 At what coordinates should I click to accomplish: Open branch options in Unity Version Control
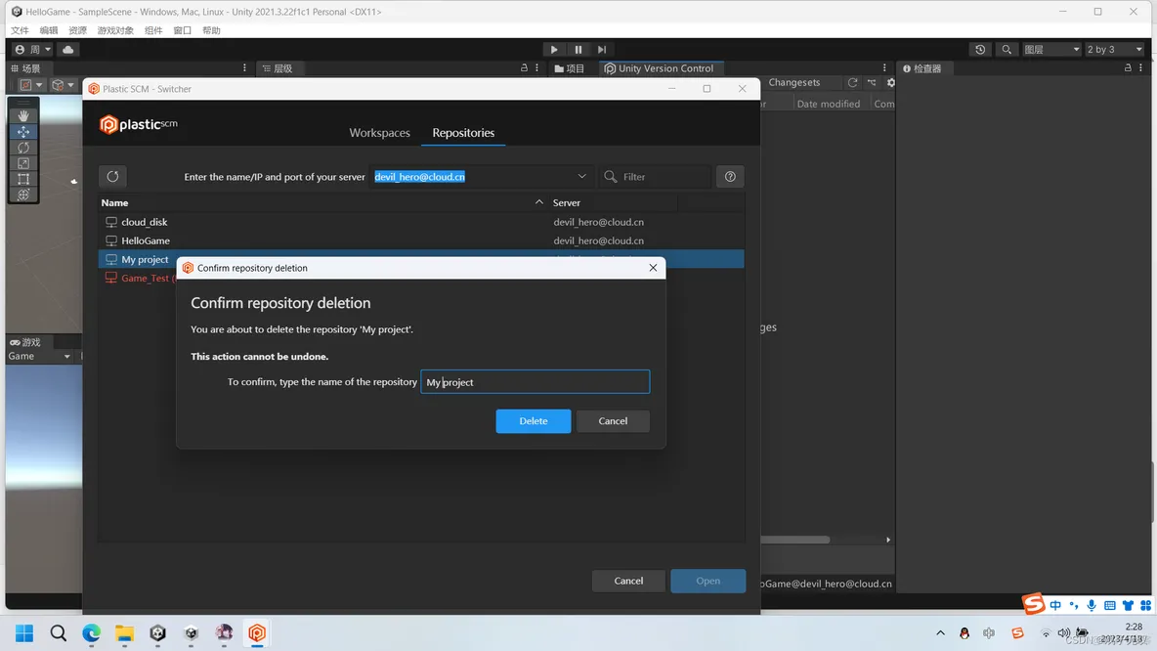(872, 83)
